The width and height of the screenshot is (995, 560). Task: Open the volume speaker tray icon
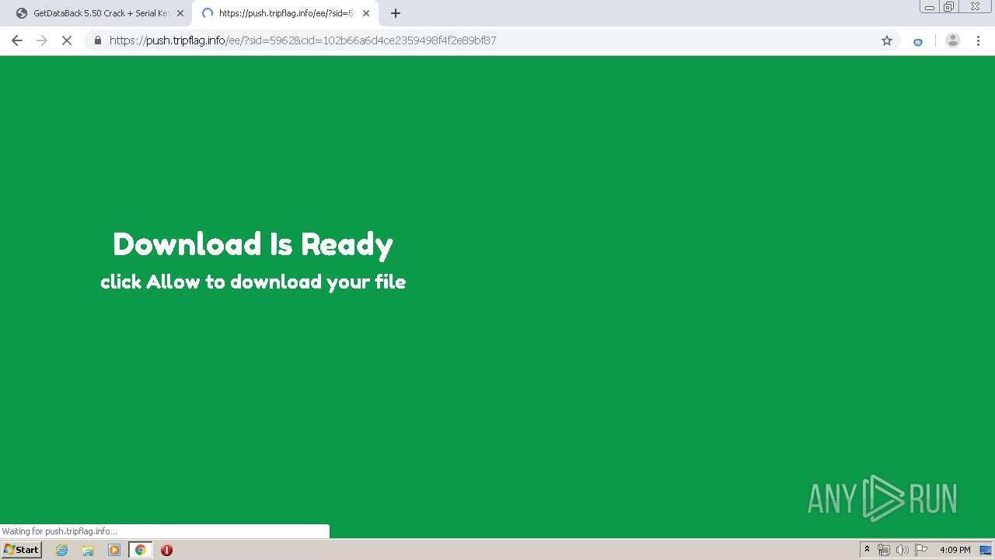pyautogui.click(x=902, y=550)
